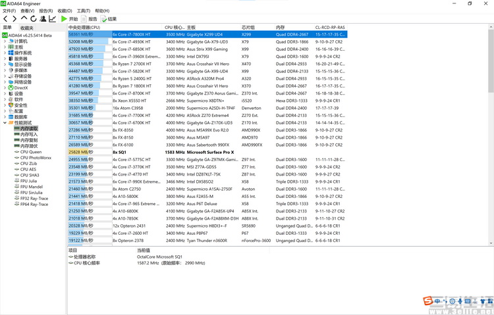Viewport: 494px width, 315px height.
Task: Expand the 操作系统 tree node chevron
Action: click(5, 53)
